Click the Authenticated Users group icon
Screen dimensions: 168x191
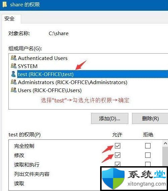click(13, 58)
